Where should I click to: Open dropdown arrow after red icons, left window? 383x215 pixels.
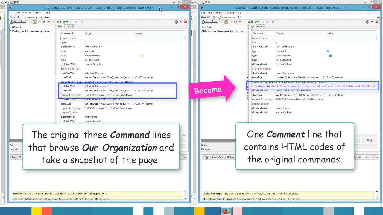[54, 22]
